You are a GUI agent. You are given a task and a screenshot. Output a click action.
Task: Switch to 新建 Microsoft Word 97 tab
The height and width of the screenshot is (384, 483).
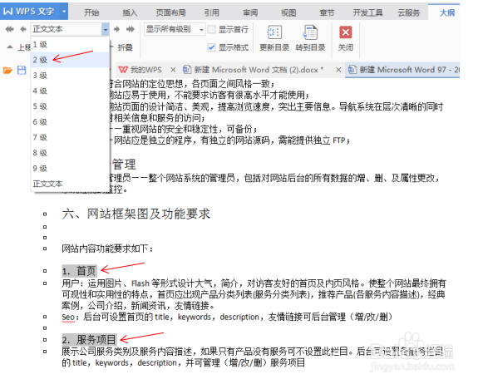tap(403, 70)
